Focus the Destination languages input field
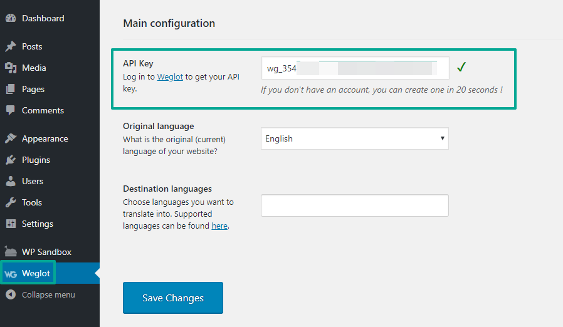 [x=355, y=205]
